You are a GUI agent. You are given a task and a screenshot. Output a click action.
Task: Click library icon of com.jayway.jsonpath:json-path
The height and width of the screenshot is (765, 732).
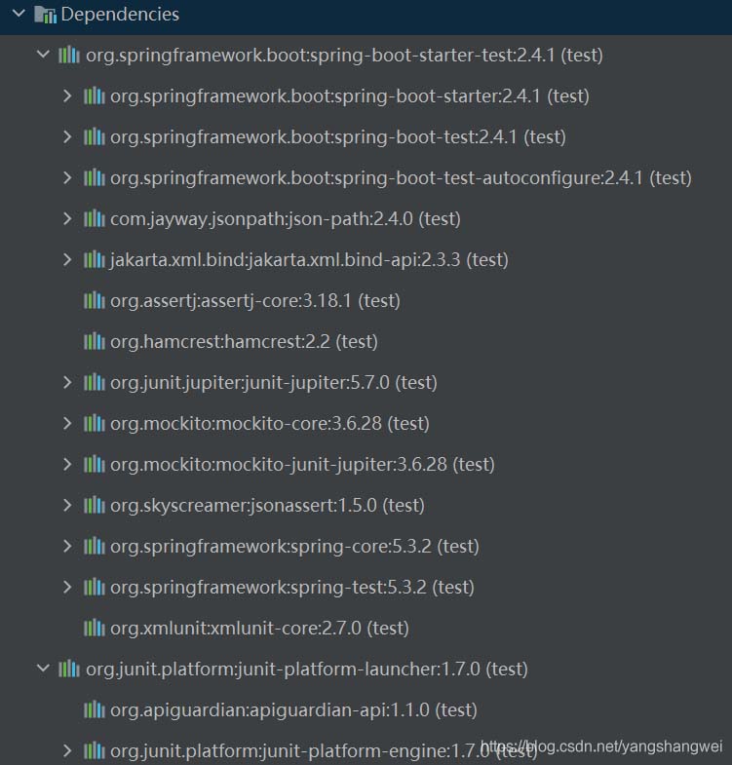(x=95, y=218)
